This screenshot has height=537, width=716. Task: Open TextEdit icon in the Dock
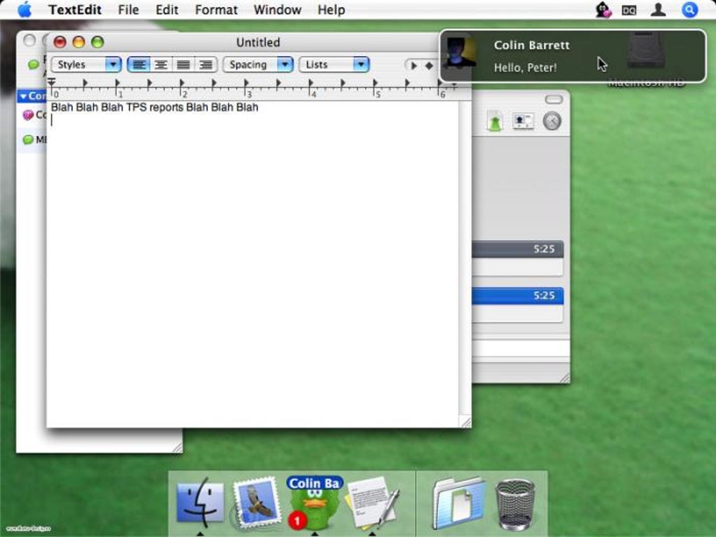coord(372,503)
